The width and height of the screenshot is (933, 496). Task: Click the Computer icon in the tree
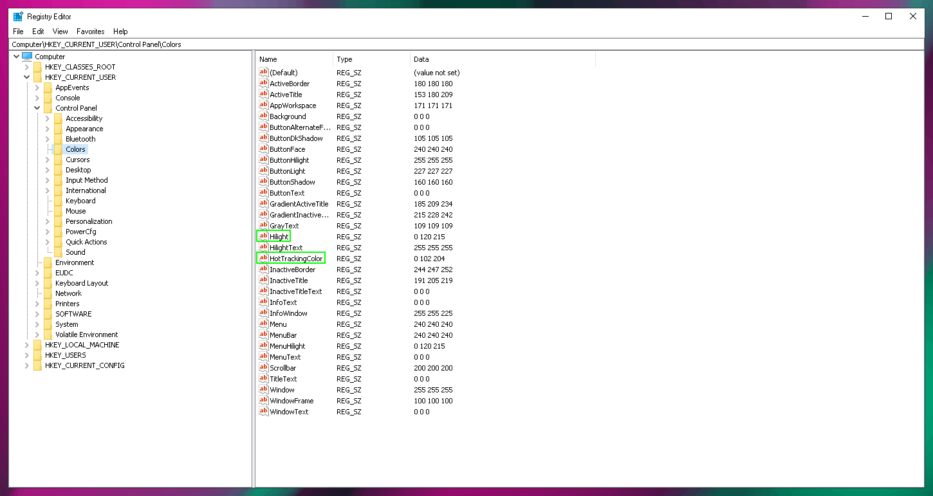point(27,57)
